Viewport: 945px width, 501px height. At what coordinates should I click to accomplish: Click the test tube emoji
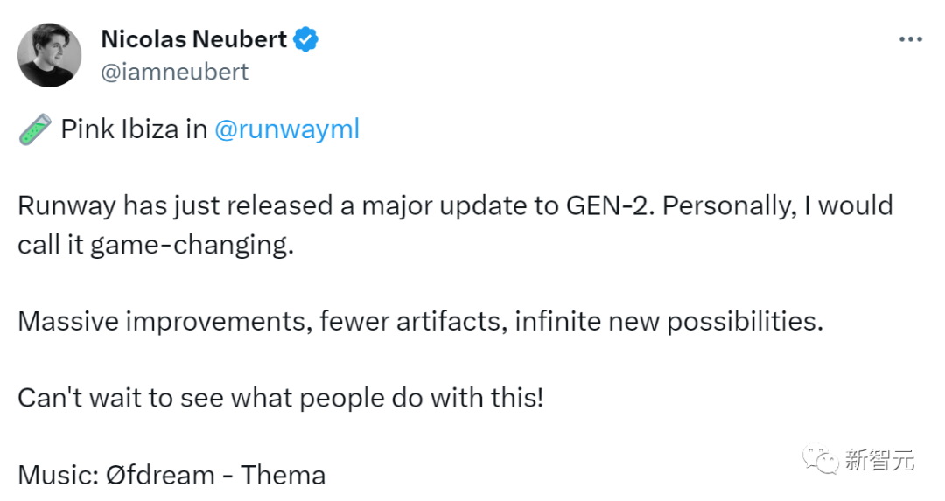[x=34, y=129]
